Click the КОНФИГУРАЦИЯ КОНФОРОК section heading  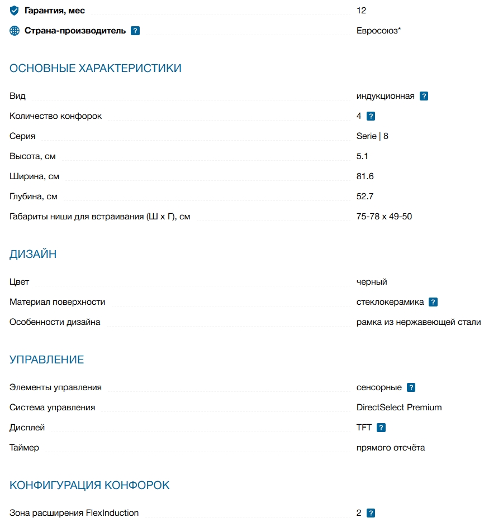[x=89, y=485]
